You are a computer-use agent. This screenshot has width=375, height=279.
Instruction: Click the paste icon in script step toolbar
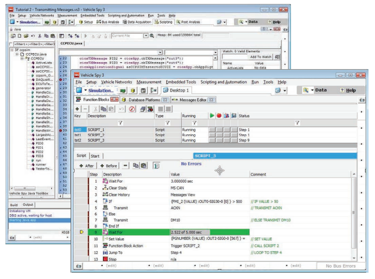(x=144, y=166)
